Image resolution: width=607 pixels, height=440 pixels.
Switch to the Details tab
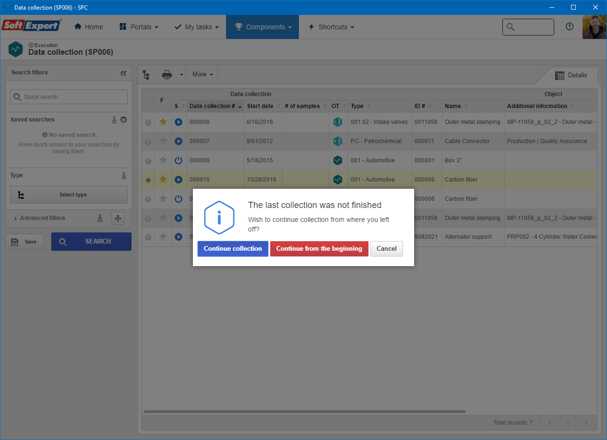[571, 75]
